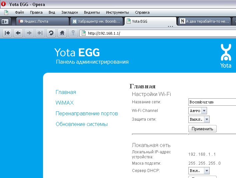Expand the Wi-Fi Channel Авто dropdown
This screenshot has width=236, height=178.
(197, 111)
